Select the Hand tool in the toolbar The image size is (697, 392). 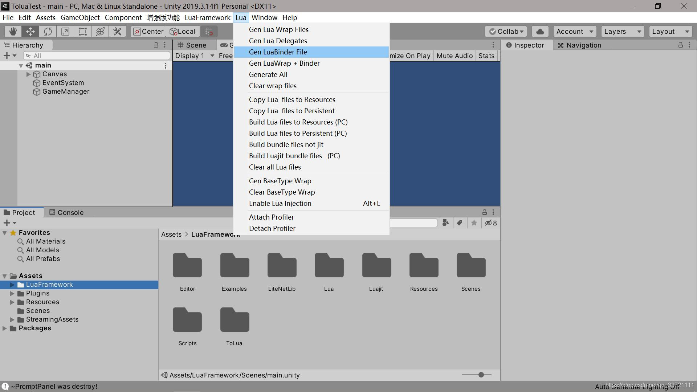pos(13,31)
